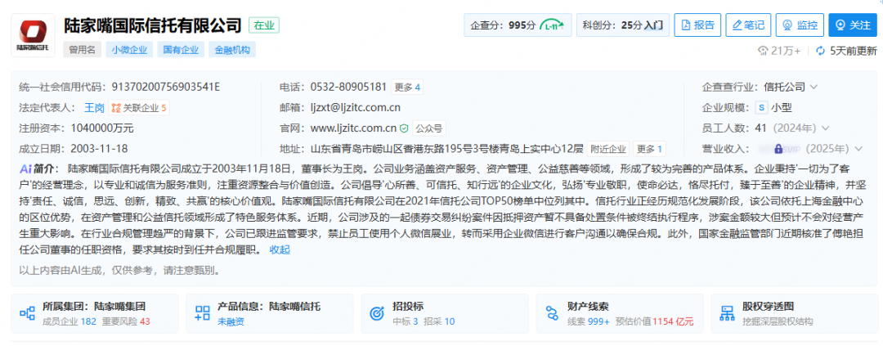Open 关联企业 5 badge
883x346 pixels.
(x=139, y=107)
